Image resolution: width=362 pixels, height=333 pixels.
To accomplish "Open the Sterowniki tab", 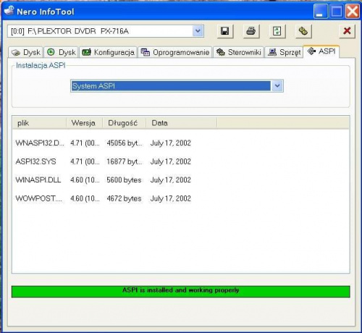I will [x=238, y=52].
